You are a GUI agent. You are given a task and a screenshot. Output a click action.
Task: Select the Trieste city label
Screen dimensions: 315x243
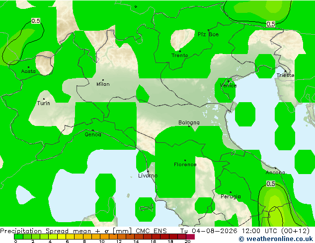point(285,75)
